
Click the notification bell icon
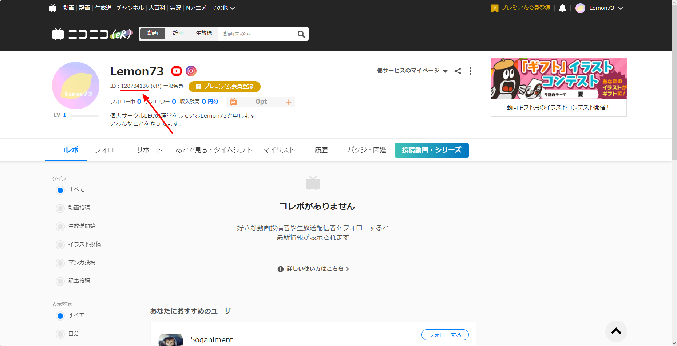tap(562, 8)
